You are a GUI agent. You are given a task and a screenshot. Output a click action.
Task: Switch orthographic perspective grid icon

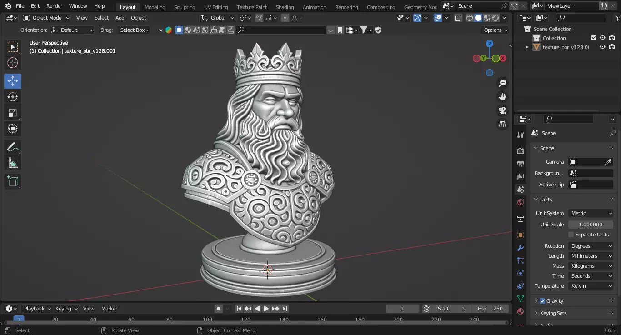tap(502, 124)
